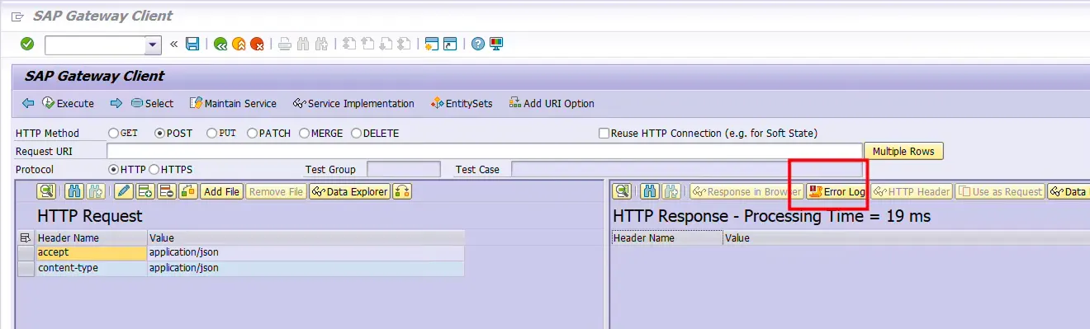
Task: Click into the Test Case field
Action: (687, 169)
